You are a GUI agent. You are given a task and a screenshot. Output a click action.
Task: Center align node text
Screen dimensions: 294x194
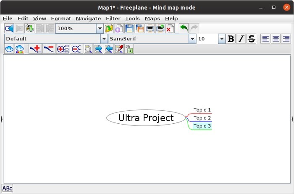(276, 39)
